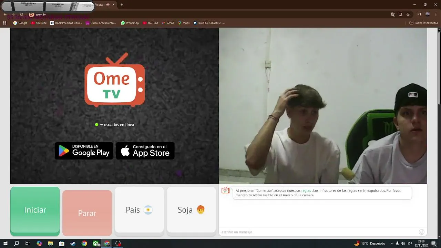Close the active Ome TV tab

tap(113, 4)
